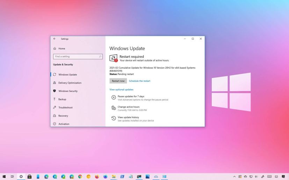Click the OneDrive cloud tray icon
289x180 pixels.
tap(245, 177)
